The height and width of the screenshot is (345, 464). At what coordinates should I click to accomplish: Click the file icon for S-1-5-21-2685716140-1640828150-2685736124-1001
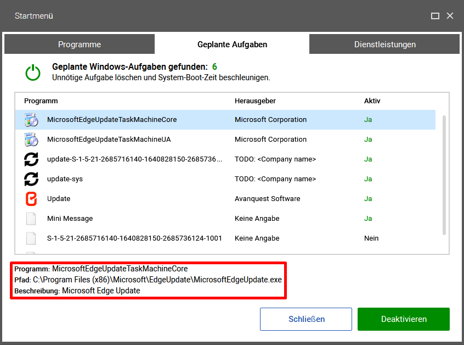[x=31, y=238]
